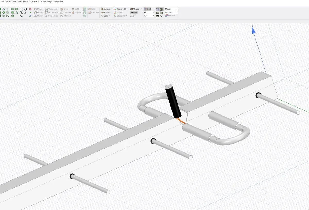Screen dimensions: 309x210
Task: Click the Material button
Action: click(170, 16)
